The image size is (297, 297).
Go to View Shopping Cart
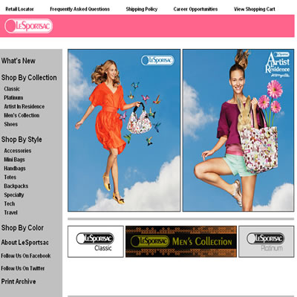pos(255,9)
